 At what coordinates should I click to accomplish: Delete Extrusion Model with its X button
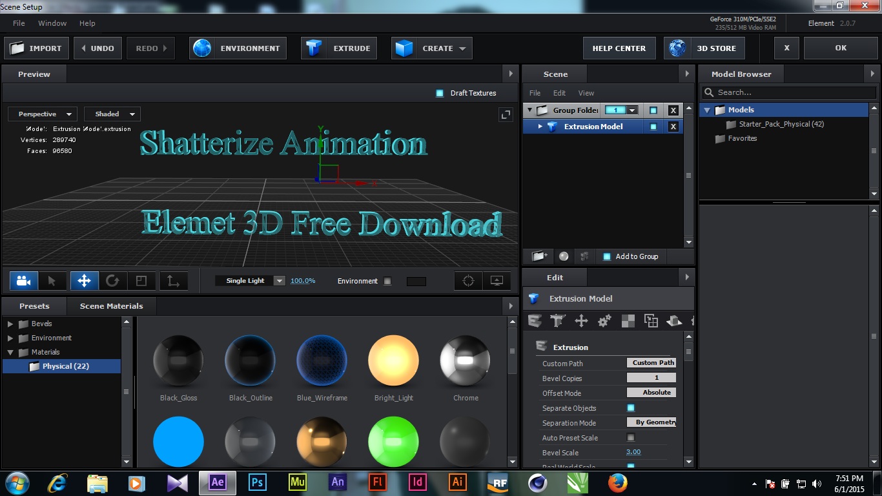tap(673, 127)
